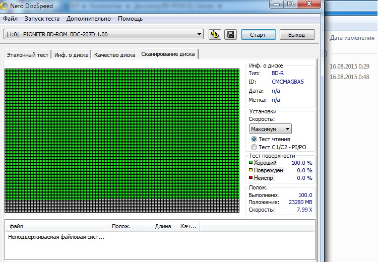
Task: Click the 16.08.2015 0:29 entry in background window
Action: [x=349, y=67]
